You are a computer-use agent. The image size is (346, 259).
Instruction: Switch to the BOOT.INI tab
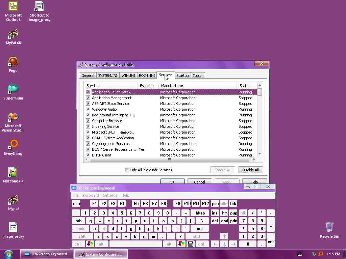coord(147,76)
